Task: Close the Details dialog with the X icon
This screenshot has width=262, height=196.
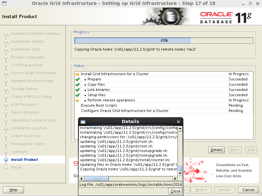Action: [x=178, y=122]
